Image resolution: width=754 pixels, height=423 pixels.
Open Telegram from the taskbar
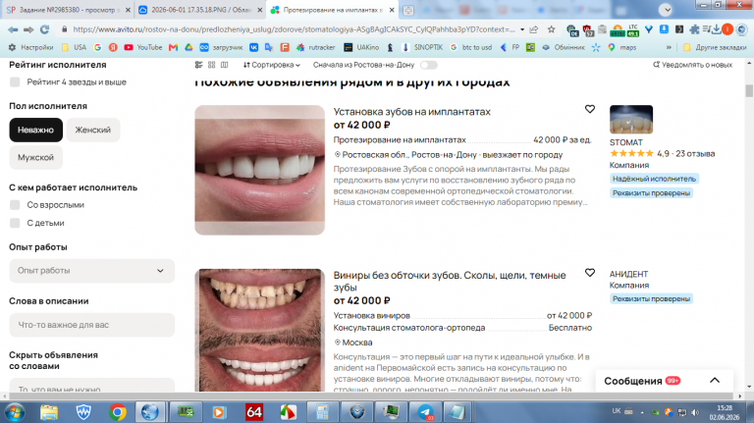pos(425,412)
